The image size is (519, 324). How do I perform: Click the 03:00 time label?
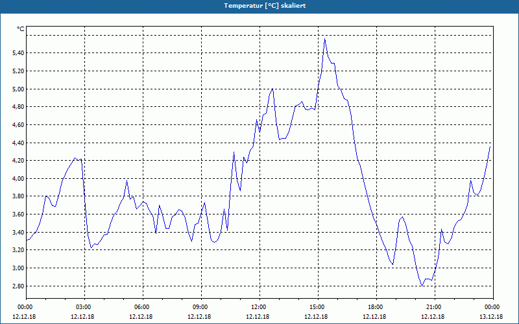pos(85,307)
